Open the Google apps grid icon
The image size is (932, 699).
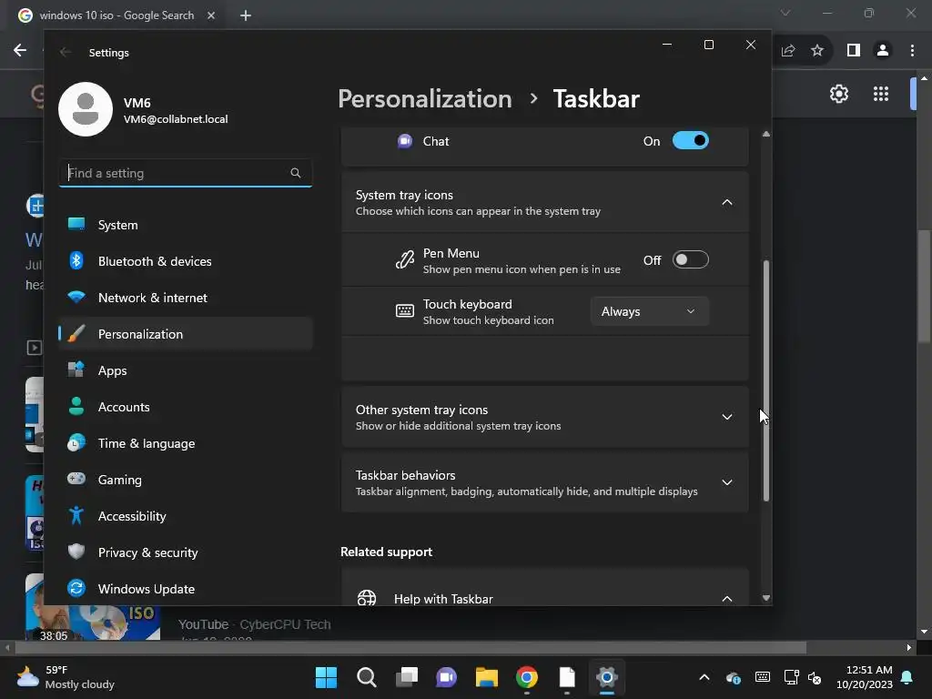tap(881, 94)
